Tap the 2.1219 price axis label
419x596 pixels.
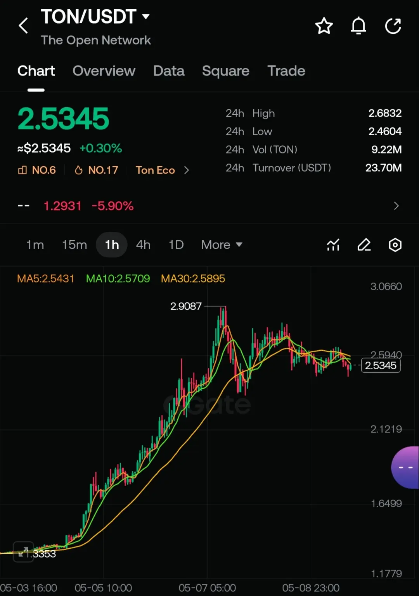tap(386, 429)
